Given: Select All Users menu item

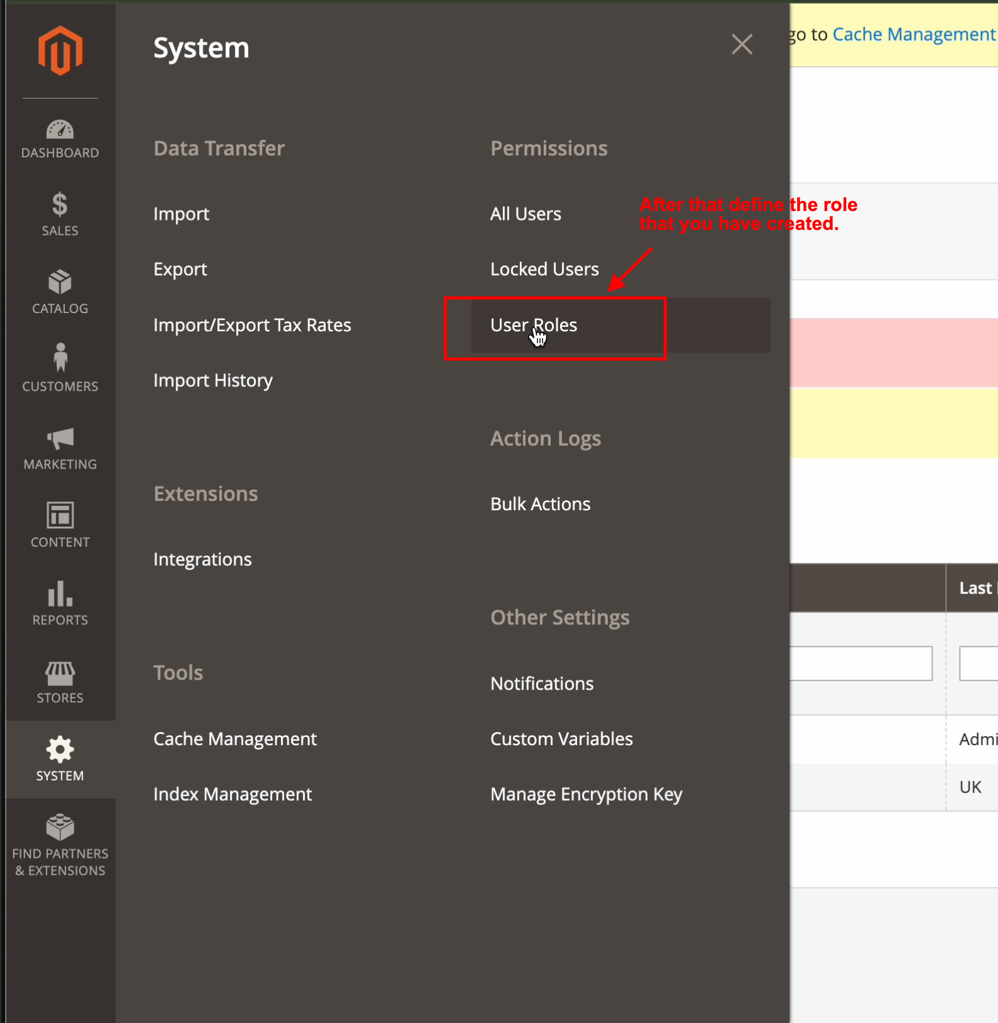Looking at the screenshot, I should [525, 214].
